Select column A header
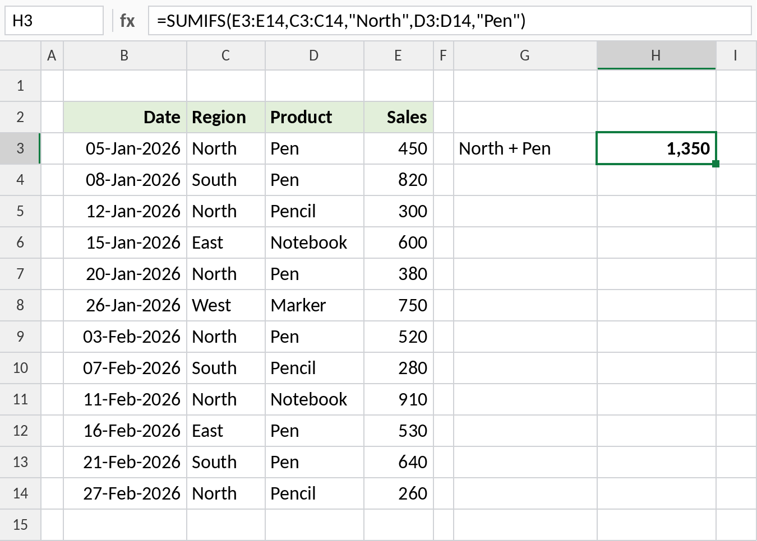757x541 pixels. (x=52, y=55)
